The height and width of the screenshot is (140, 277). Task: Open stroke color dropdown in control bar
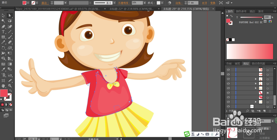click(x=37, y=3)
